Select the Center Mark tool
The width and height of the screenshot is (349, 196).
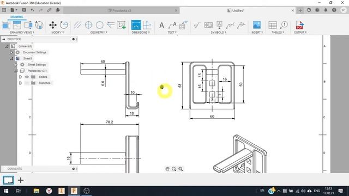(x=88, y=25)
